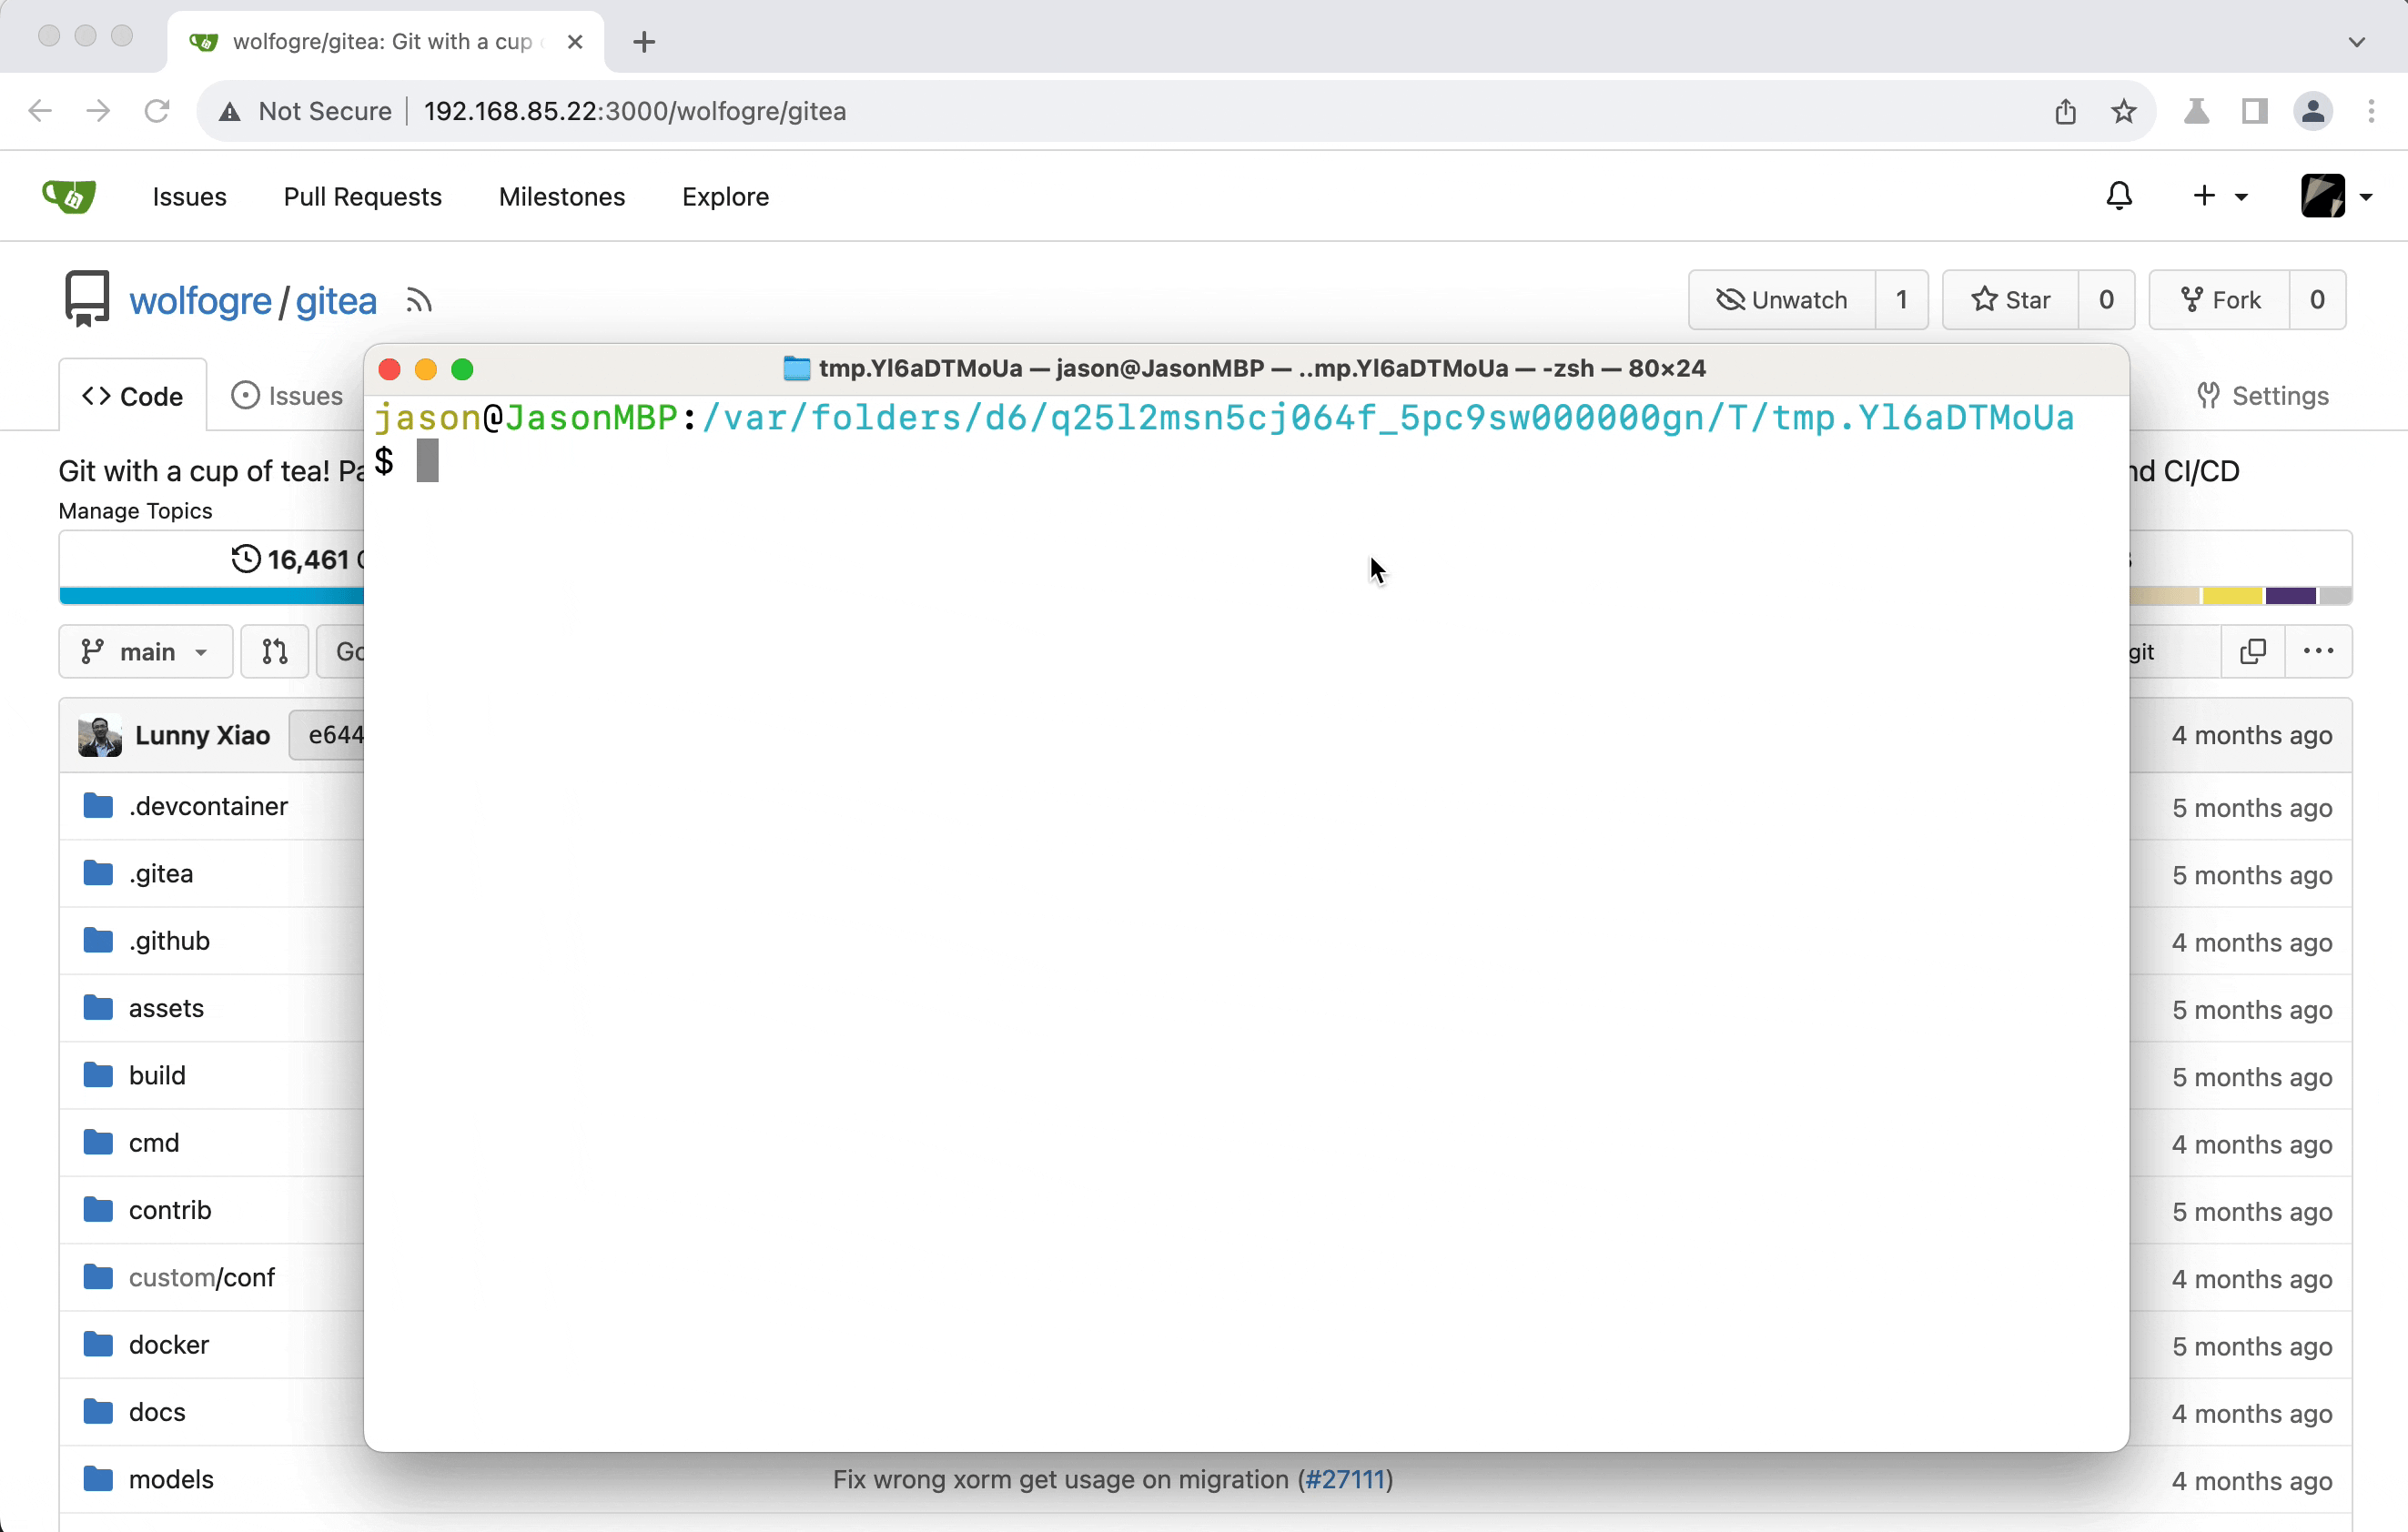Screen dimensions: 2408x1532
Task: Click the Gitea teacup logo
Action: (68, 196)
